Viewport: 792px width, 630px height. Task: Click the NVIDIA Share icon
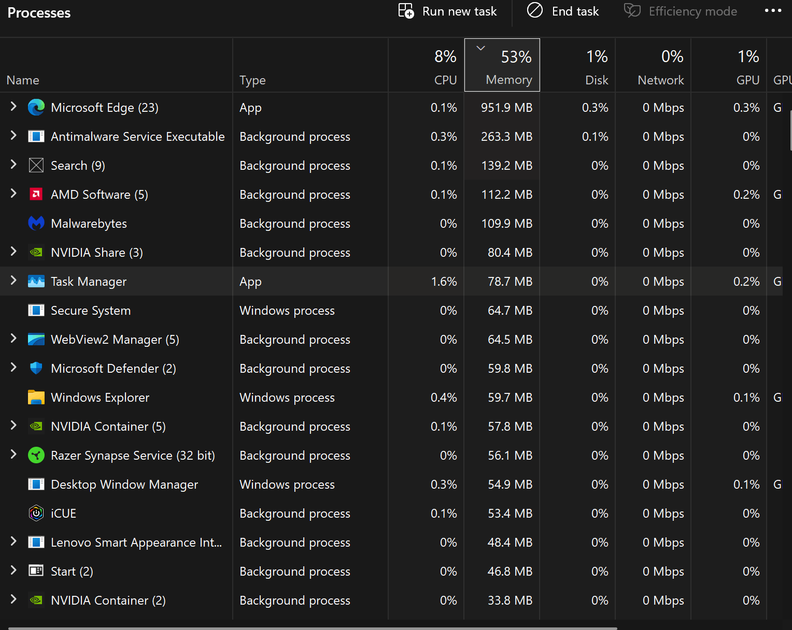click(x=36, y=253)
